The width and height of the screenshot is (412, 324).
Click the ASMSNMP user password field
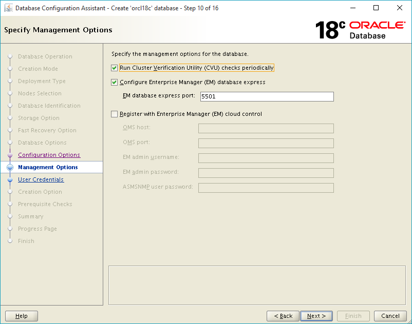coord(266,188)
